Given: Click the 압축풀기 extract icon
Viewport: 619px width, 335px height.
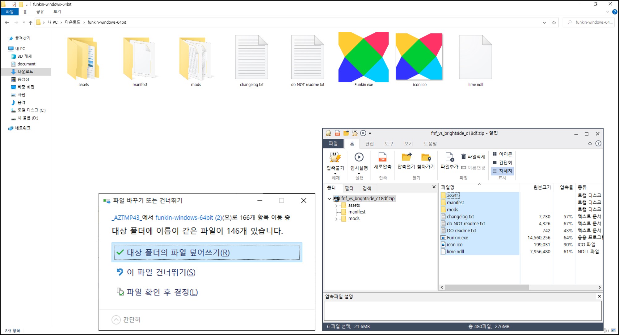Looking at the screenshot, I should (335, 157).
